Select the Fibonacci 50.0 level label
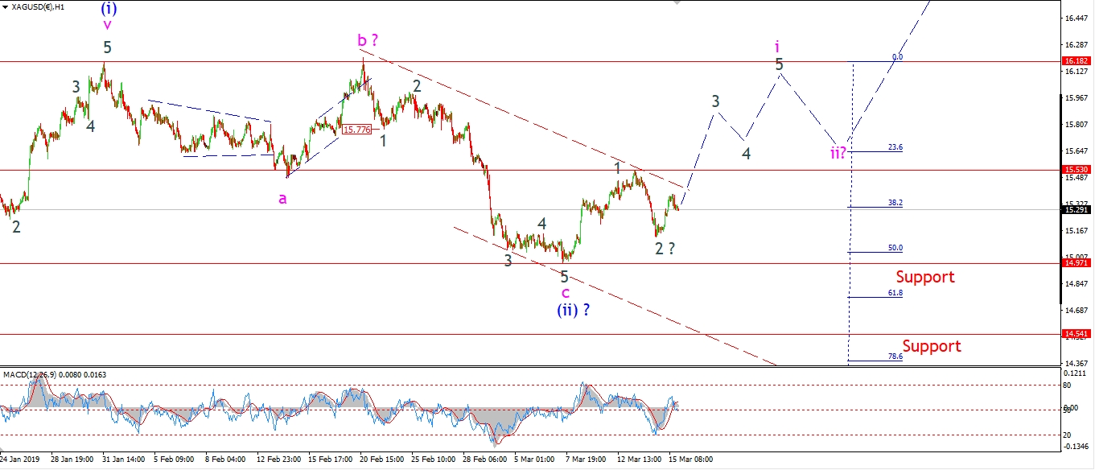 tap(895, 248)
